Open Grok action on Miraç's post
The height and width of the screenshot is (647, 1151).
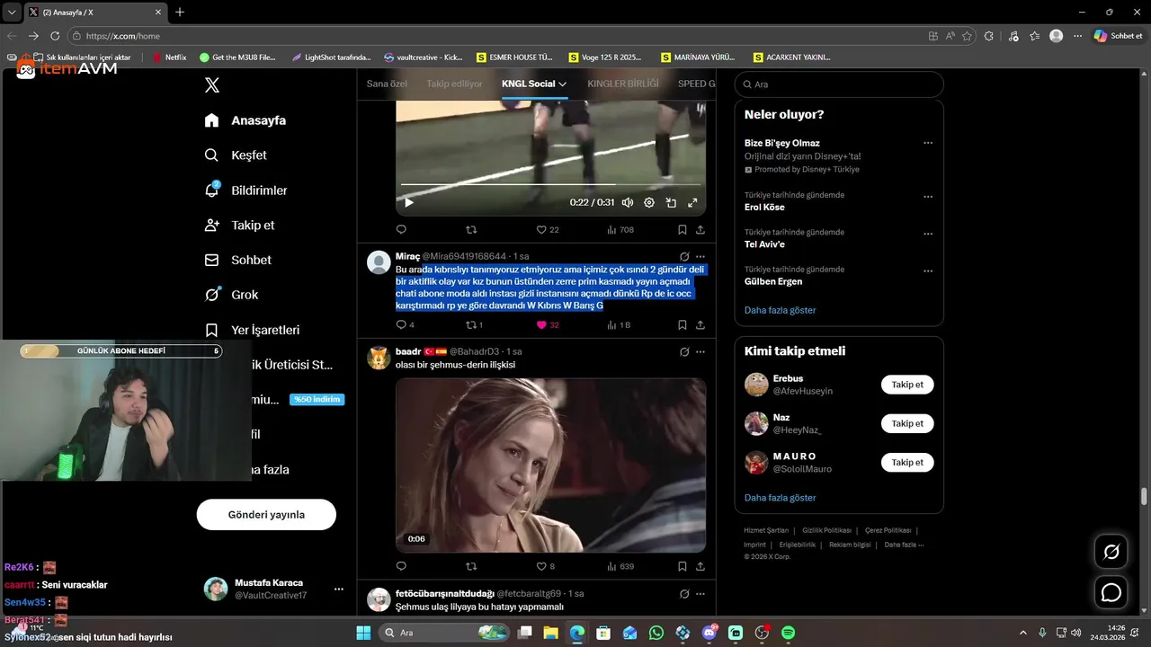[684, 257]
